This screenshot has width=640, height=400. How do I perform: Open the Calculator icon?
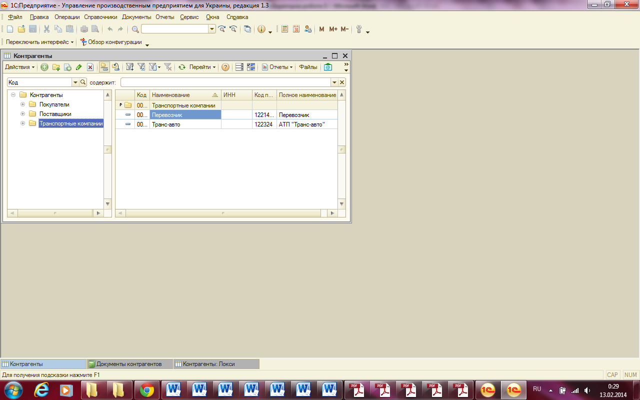(285, 29)
